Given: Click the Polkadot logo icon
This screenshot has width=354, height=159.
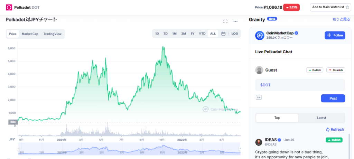Looking at the screenshot, I should coord(9,7).
